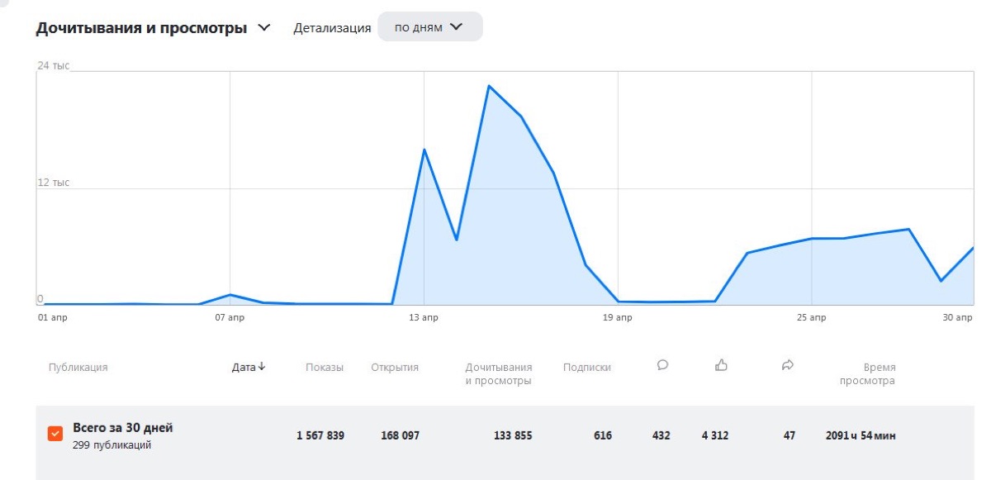Click the share arrow column icon
The height and width of the screenshot is (480, 991).
[x=787, y=364]
